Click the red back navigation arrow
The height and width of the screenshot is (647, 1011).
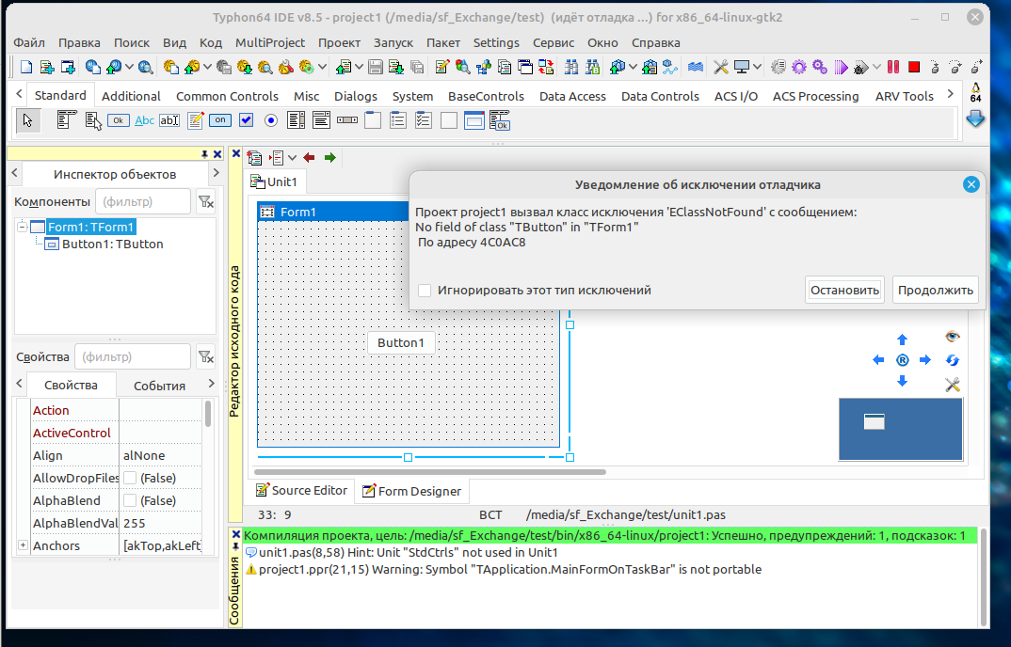click(x=309, y=157)
